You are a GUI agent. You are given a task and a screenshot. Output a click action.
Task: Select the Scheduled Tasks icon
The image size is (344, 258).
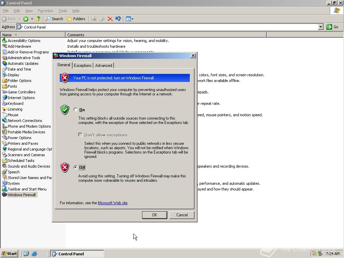[4, 160]
